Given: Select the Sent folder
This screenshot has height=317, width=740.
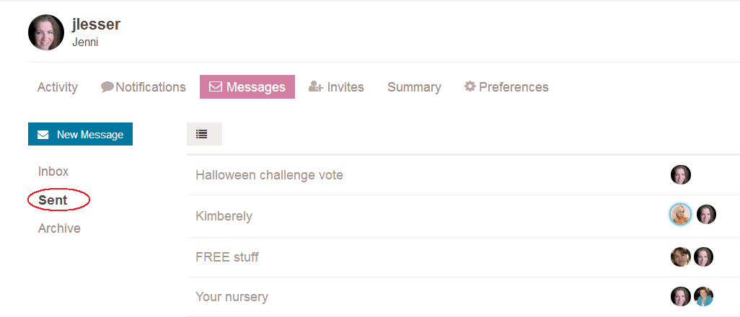Looking at the screenshot, I should pos(53,200).
